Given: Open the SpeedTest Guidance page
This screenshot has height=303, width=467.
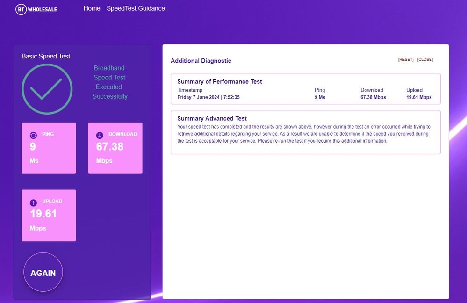Looking at the screenshot, I should [136, 8].
